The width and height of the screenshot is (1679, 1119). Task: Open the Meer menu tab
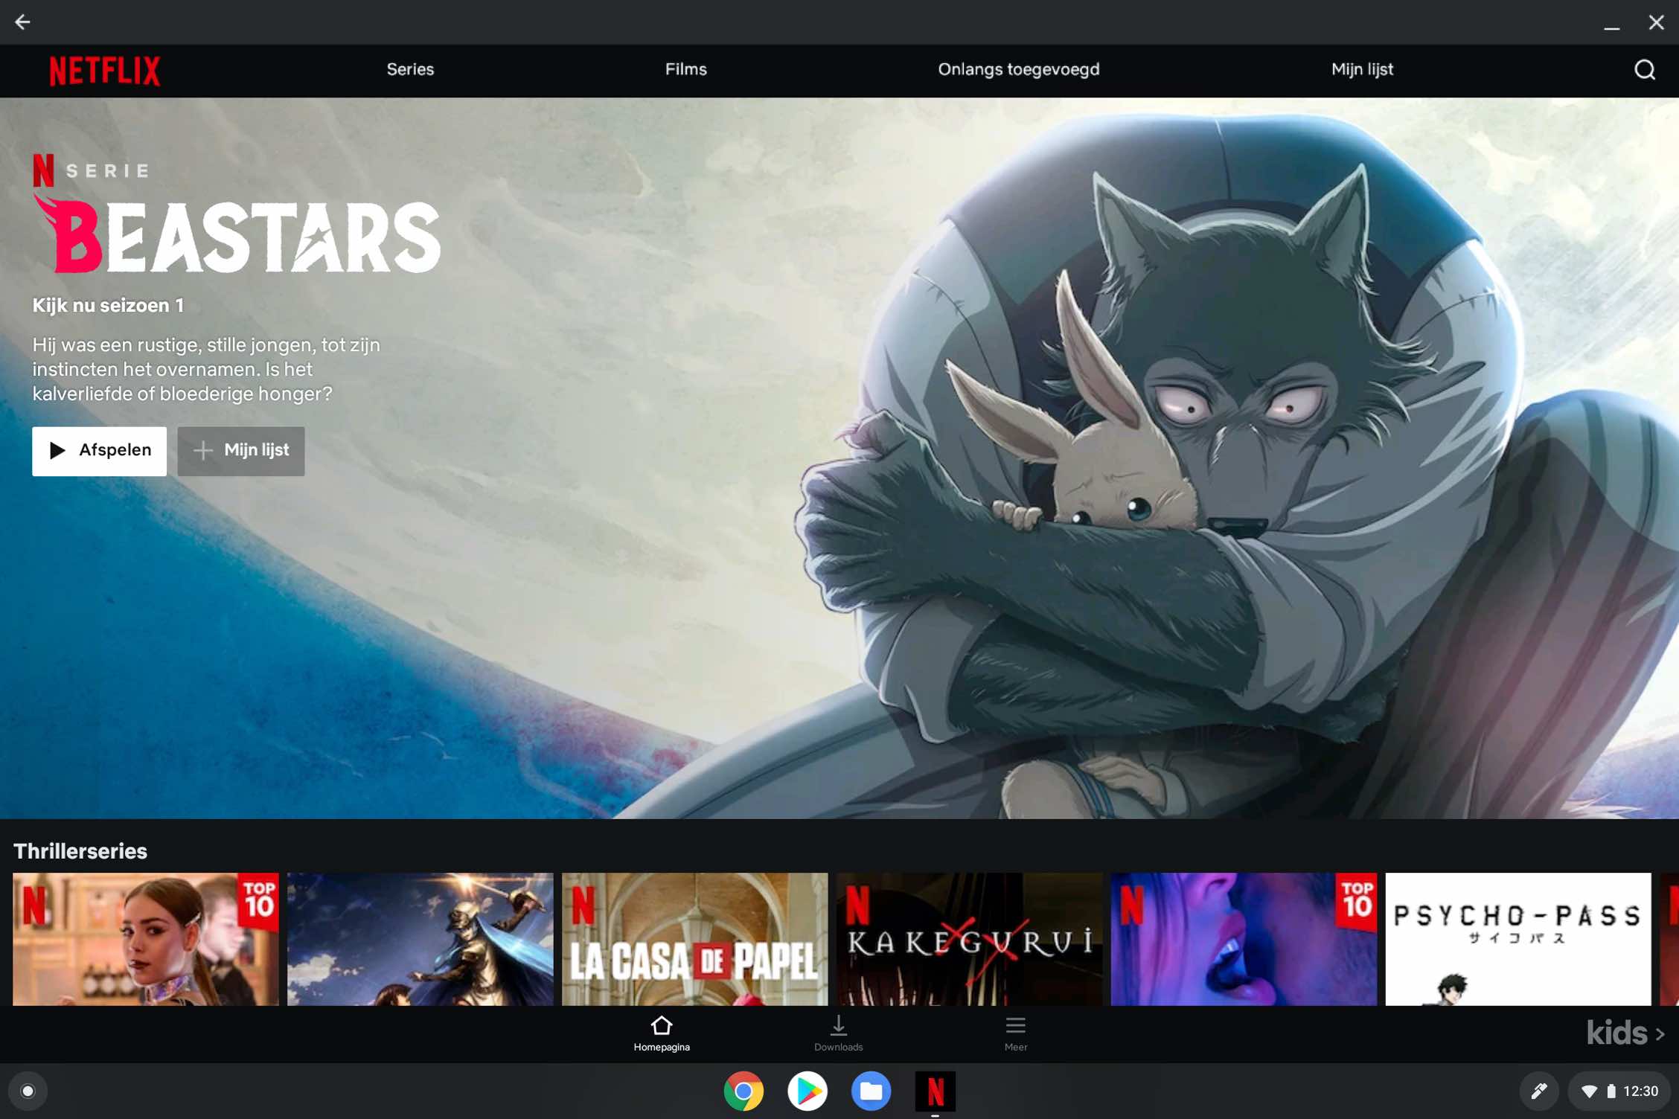coord(1015,1033)
